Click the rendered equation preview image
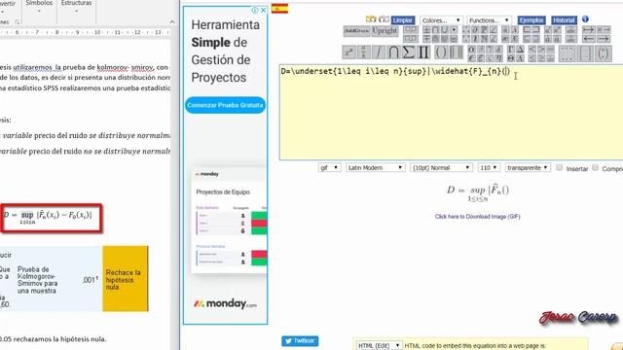623x350 pixels. coord(478,192)
